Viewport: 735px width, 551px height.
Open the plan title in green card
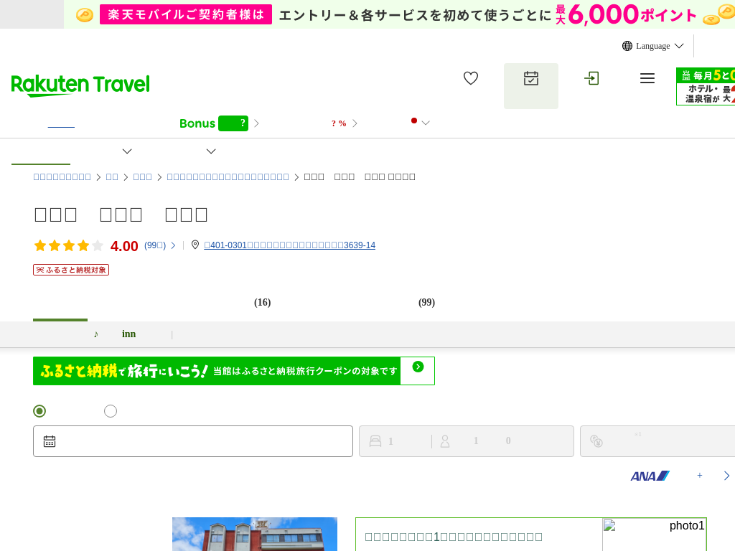454,537
